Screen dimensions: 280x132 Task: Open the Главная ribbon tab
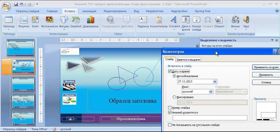coord(52,11)
